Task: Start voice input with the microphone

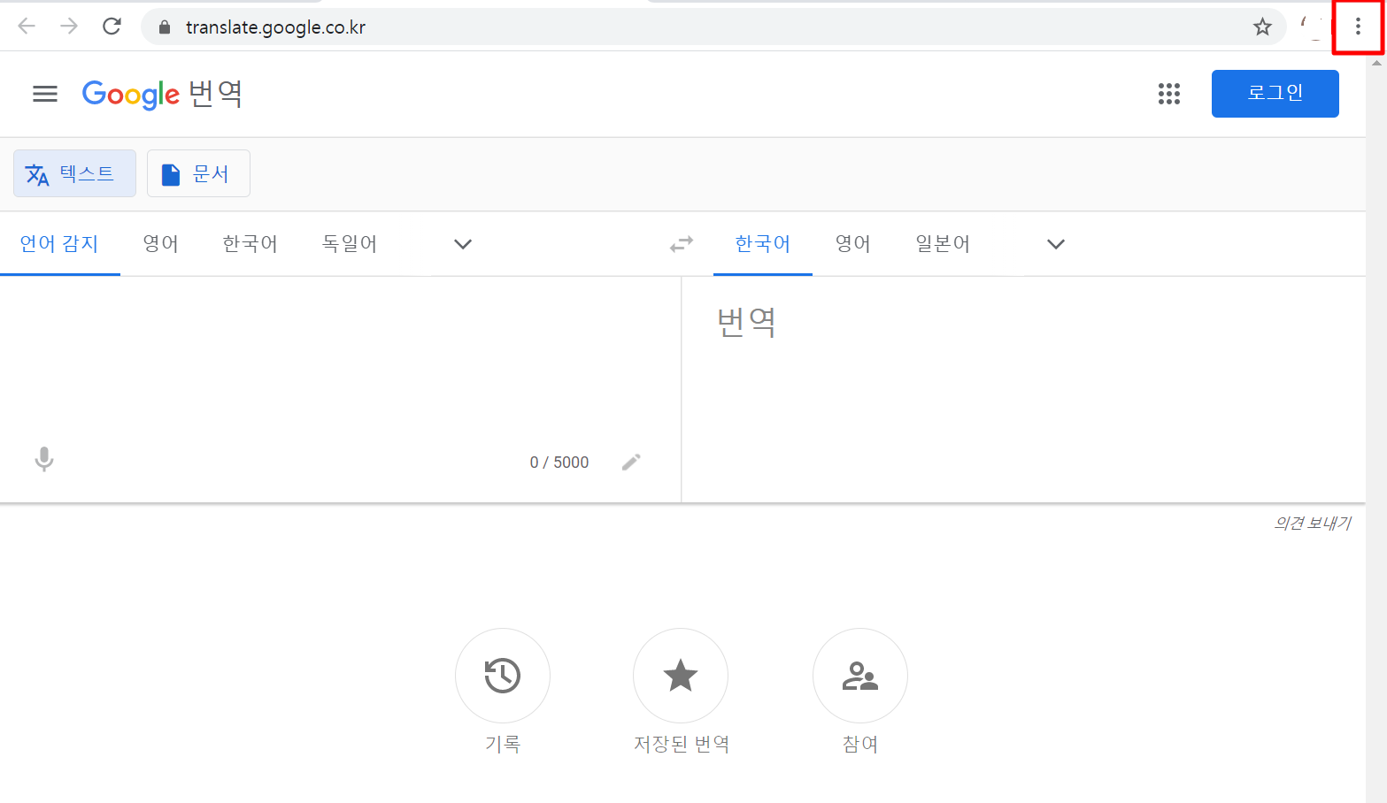Action: click(x=44, y=460)
